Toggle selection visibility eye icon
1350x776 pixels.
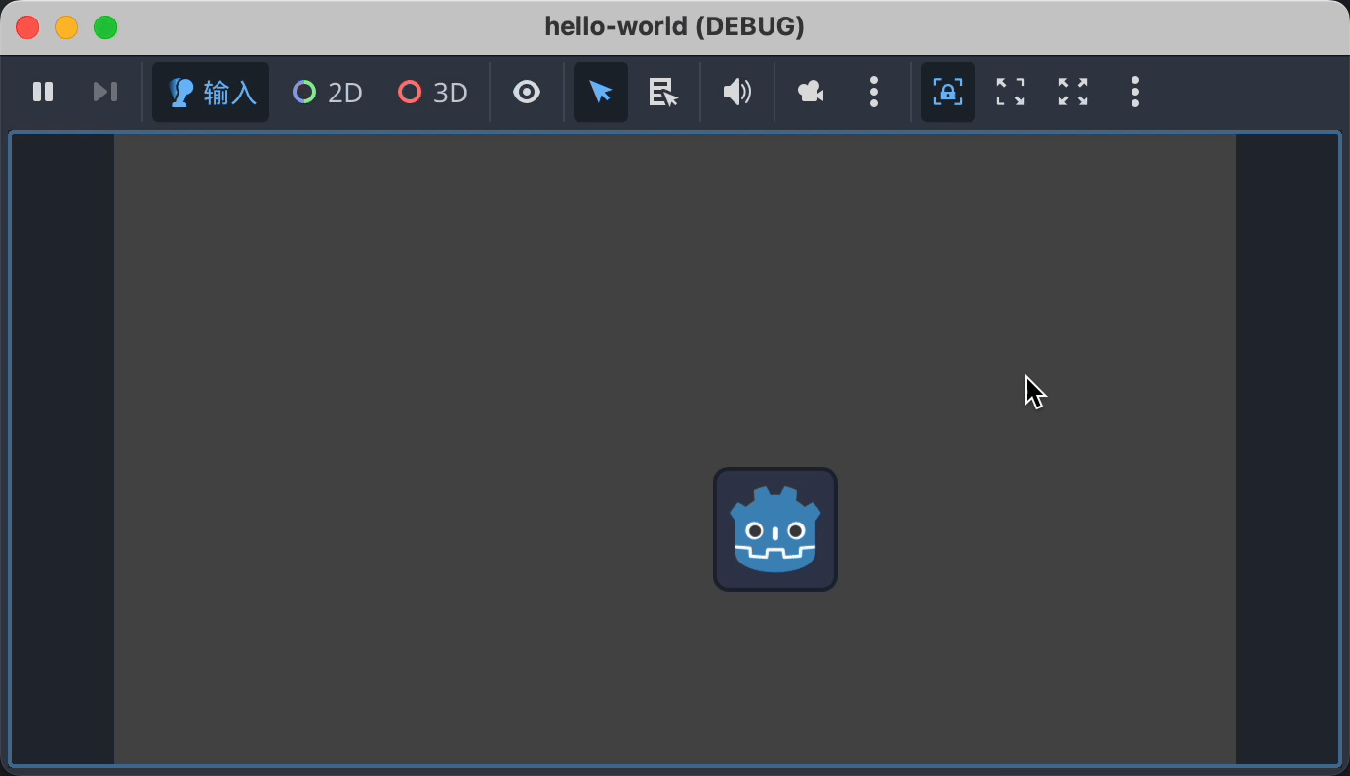coord(527,92)
